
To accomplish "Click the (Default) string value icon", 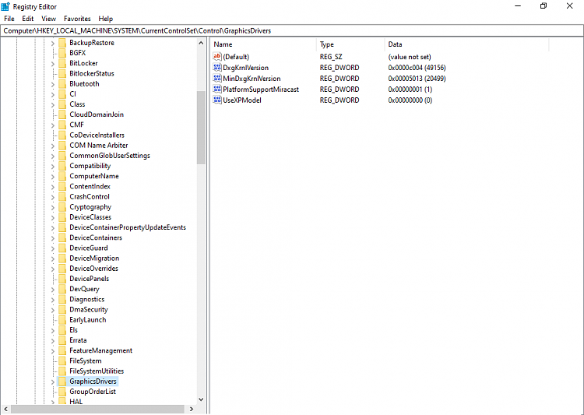I will pos(217,57).
